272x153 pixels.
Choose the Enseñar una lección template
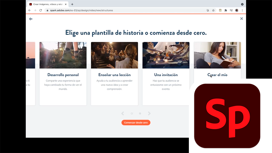click(114, 75)
